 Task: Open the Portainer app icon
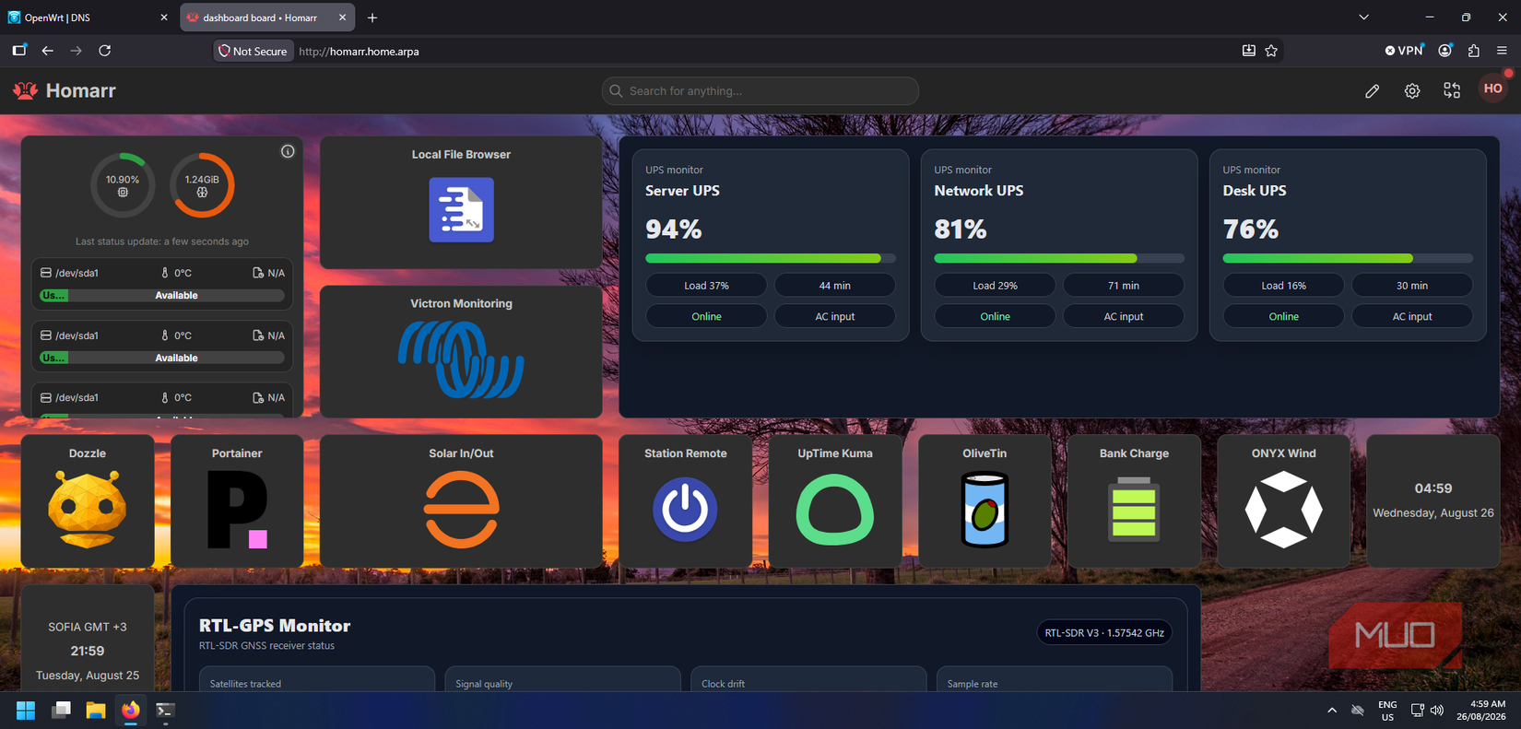tap(237, 510)
